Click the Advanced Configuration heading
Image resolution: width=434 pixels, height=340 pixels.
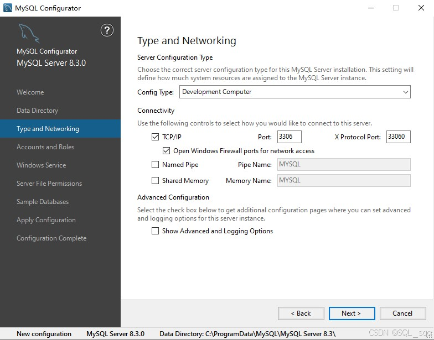tap(173, 197)
